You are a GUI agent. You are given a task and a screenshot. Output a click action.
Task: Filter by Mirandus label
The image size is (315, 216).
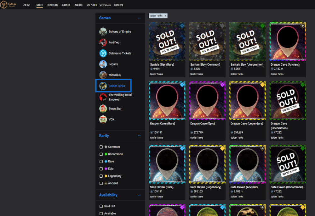[115, 75]
